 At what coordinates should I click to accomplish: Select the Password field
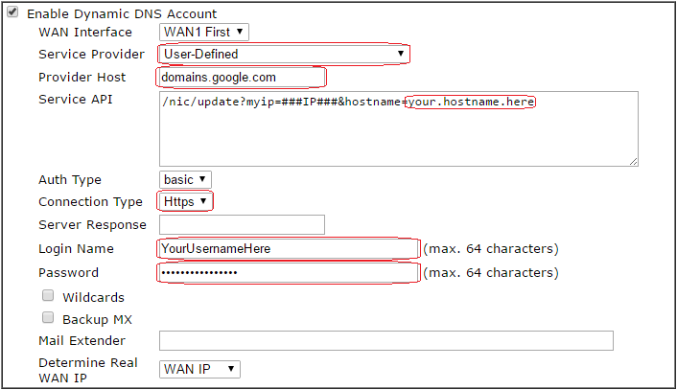(x=288, y=273)
